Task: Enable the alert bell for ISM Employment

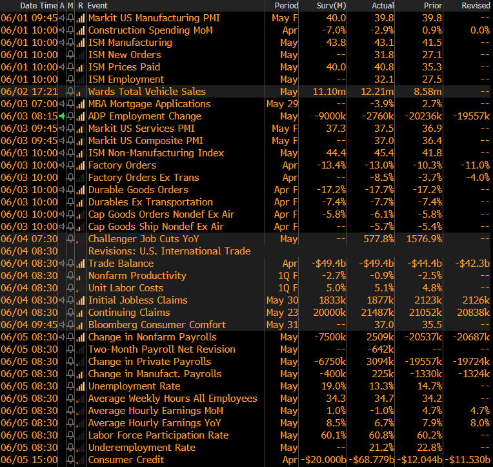Action: click(x=70, y=79)
